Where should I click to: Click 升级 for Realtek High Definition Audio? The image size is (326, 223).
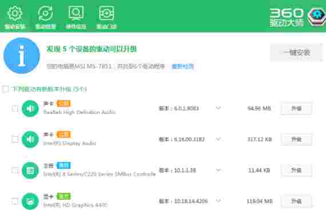296,108
